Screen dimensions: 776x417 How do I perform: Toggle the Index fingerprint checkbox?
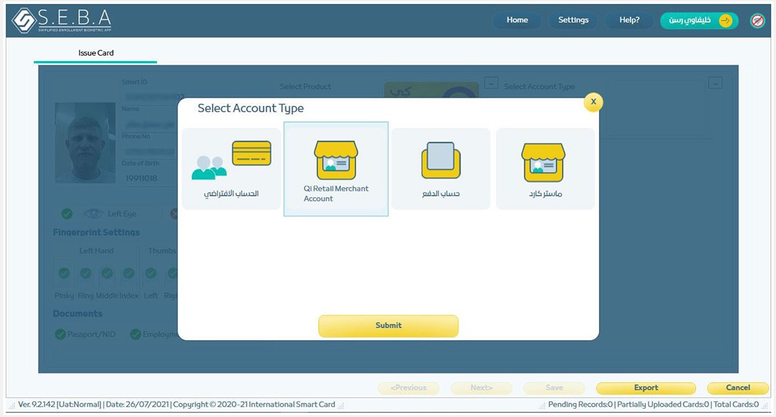[129, 273]
